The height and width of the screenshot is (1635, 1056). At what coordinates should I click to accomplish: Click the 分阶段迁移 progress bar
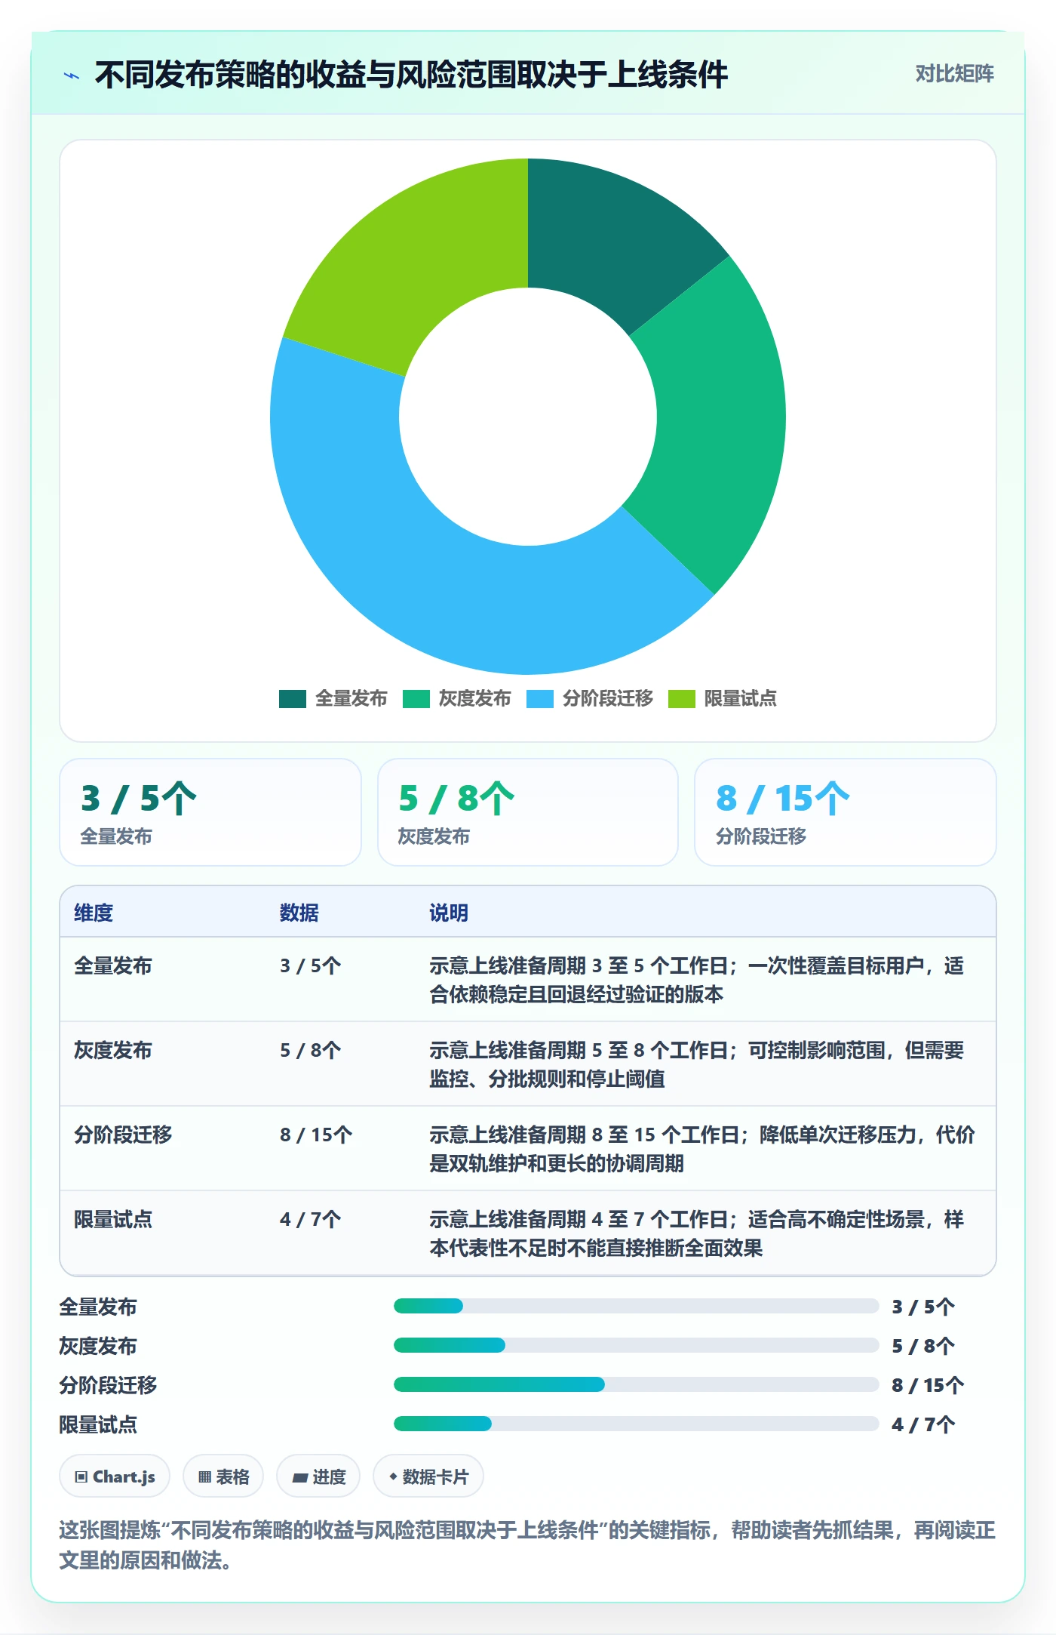[636, 1384]
